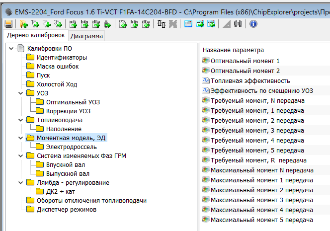Click the 'cs' checksum toolbar icon
Screen dimensions: 330x231
pyautogui.click(x=123, y=23)
